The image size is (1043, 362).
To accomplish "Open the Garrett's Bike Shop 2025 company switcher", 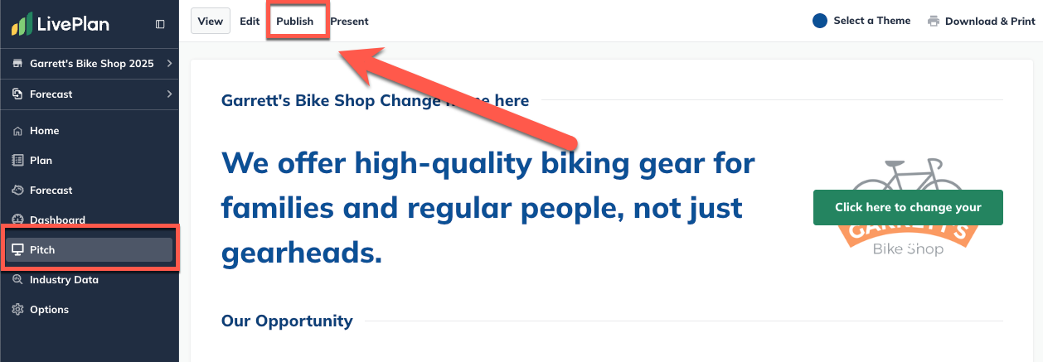I will click(91, 64).
